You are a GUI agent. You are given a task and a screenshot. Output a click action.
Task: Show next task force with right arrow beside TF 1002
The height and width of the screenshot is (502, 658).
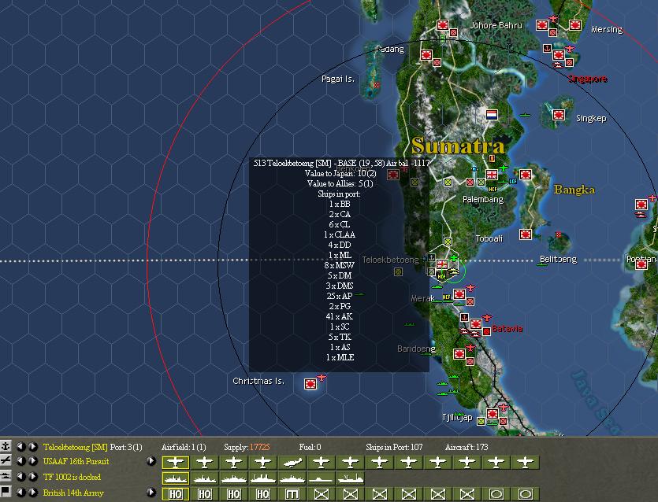[x=33, y=477]
